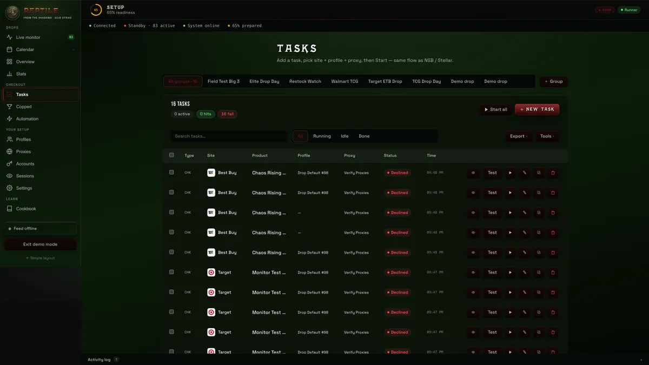
Task: Click the 0 hits badge
Action: (206, 114)
